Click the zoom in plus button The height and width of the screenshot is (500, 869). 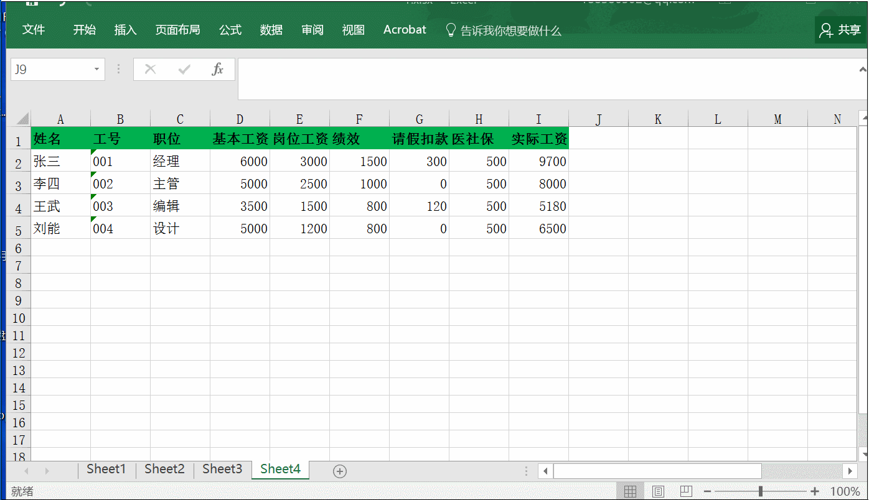point(815,491)
